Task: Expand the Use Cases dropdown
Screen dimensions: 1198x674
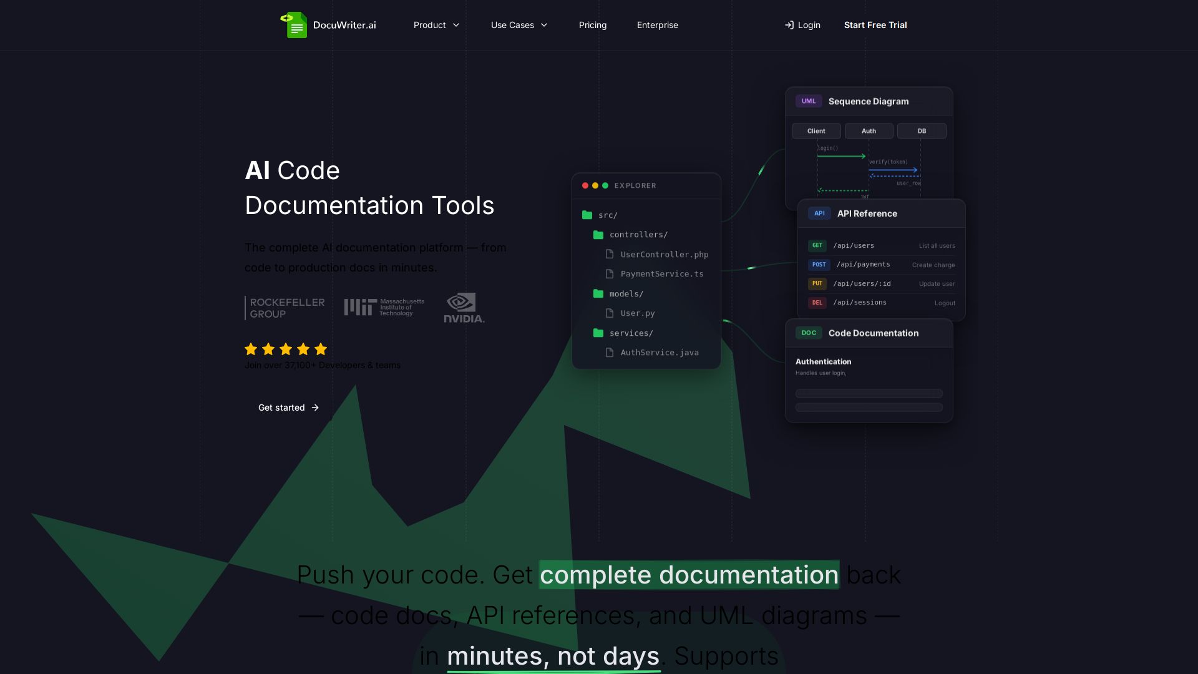Action: pyautogui.click(x=519, y=25)
